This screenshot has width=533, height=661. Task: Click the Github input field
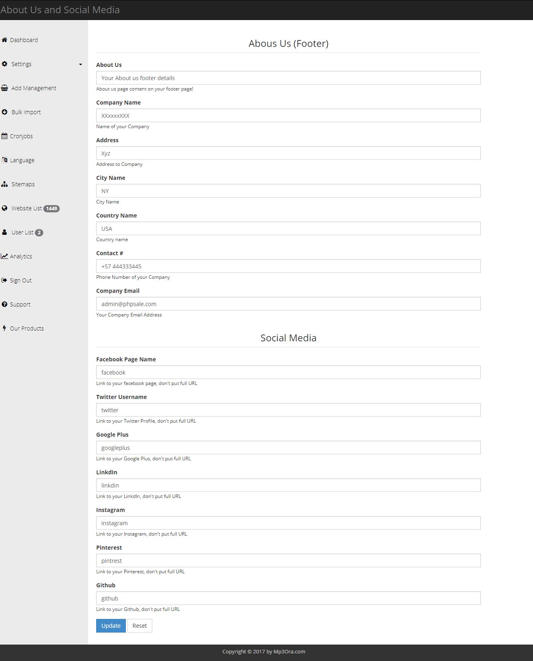[289, 598]
